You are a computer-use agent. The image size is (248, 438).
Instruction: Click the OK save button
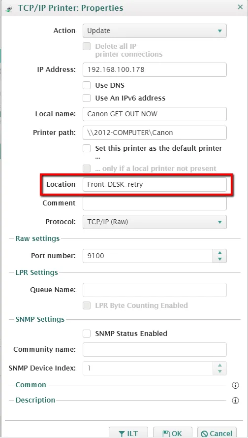[173, 433]
